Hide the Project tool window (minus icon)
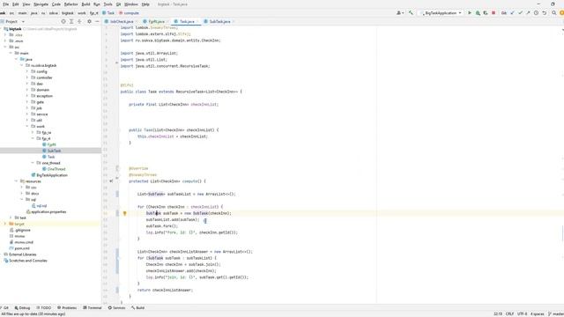Viewport: 564px width, 317px height. [x=97, y=21]
